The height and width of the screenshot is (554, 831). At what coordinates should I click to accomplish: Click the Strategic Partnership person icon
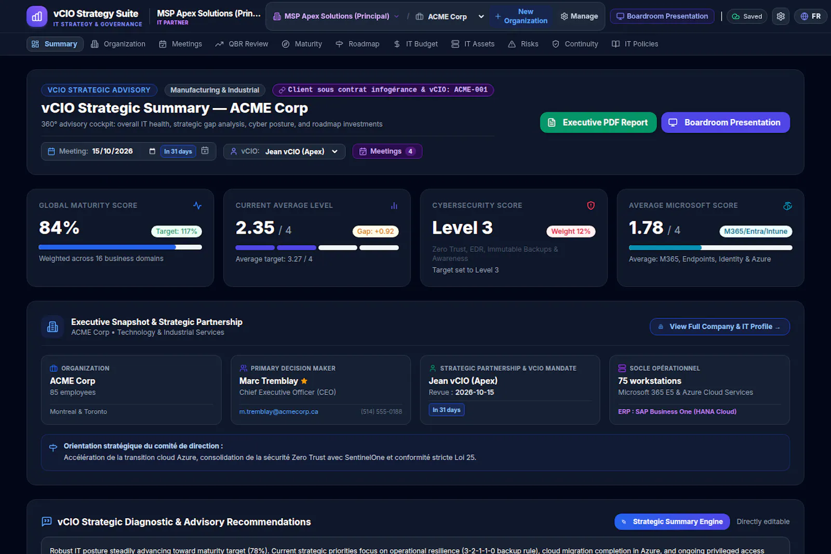pyautogui.click(x=433, y=368)
